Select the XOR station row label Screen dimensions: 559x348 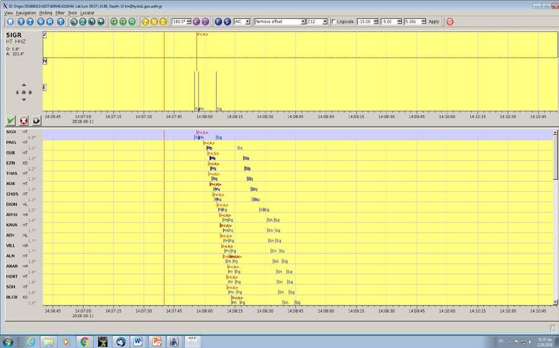coord(11,184)
